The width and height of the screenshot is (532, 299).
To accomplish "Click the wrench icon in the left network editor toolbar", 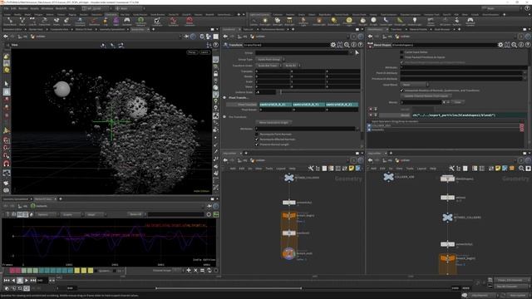I will 310,169.
